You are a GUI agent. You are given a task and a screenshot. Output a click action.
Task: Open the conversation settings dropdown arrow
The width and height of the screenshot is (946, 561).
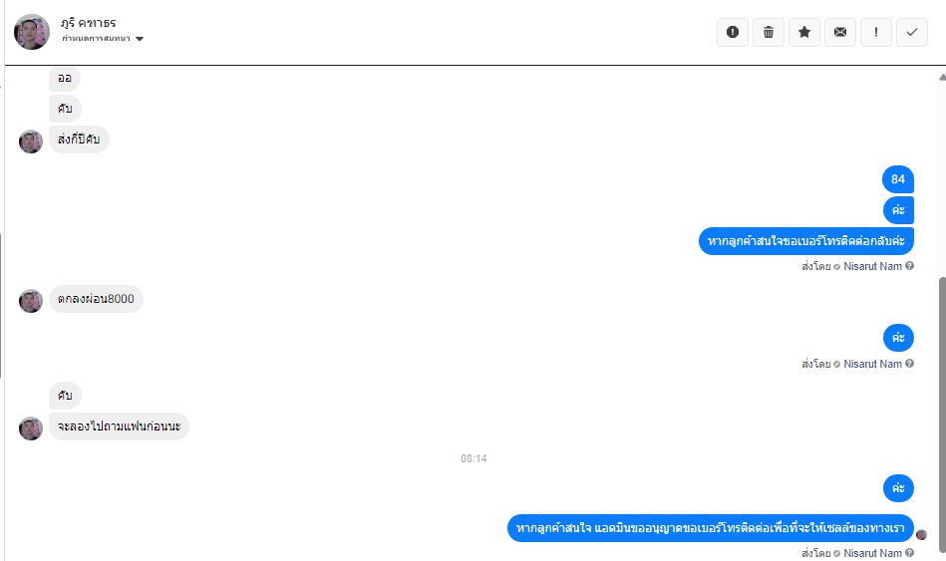tap(140, 39)
